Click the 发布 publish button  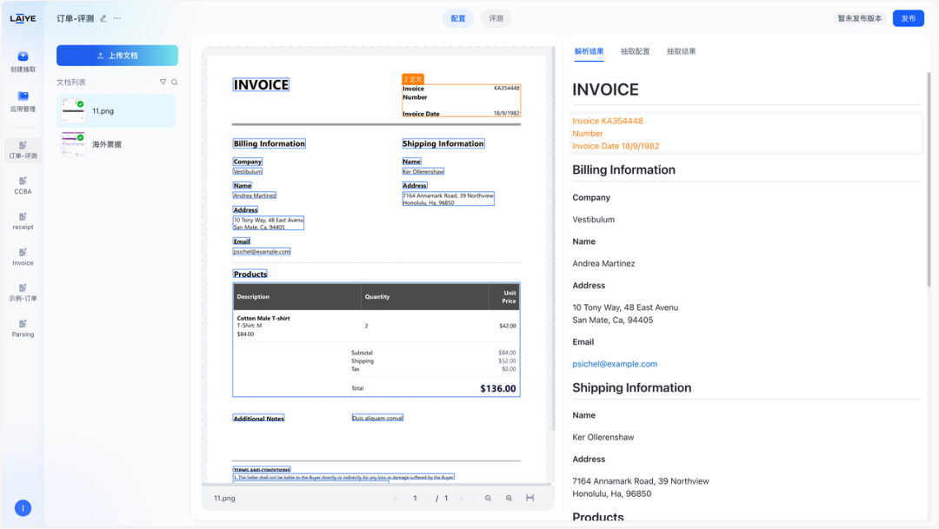pos(908,18)
